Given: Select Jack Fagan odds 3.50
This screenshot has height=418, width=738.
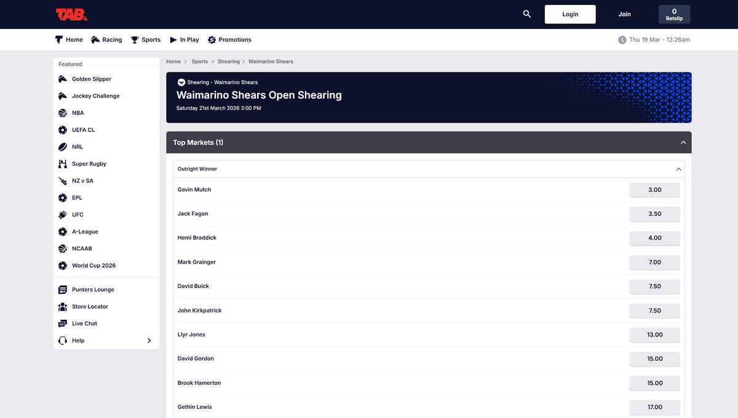Looking at the screenshot, I should (654, 214).
